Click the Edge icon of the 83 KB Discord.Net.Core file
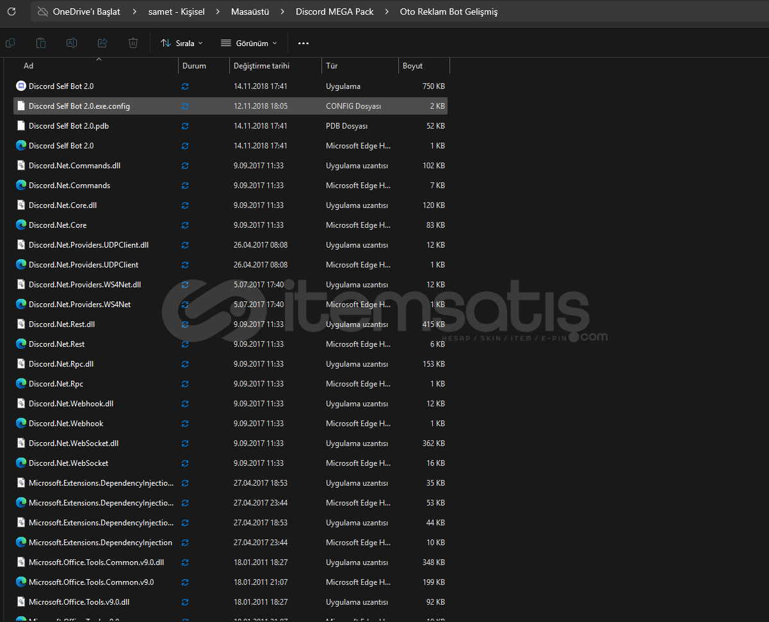This screenshot has height=622, width=769. coord(21,225)
